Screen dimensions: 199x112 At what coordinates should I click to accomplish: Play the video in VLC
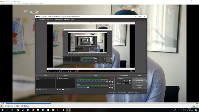point(2,106)
